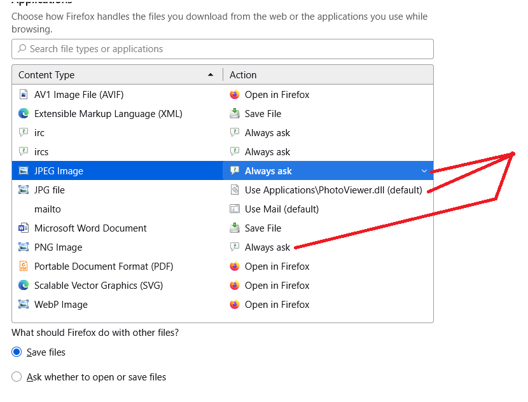Open the JPEG Image action dropdown chevron
The image size is (528, 402).
pyautogui.click(x=424, y=171)
